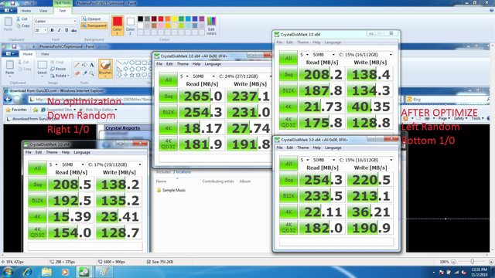Click the Internet Explorer taskbar icon
This screenshot has width=495, height=278.
tap(28, 272)
